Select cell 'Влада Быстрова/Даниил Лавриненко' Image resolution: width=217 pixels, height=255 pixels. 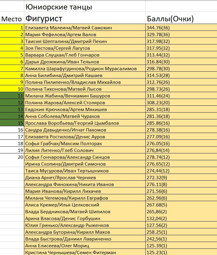pyautogui.click(x=85, y=239)
